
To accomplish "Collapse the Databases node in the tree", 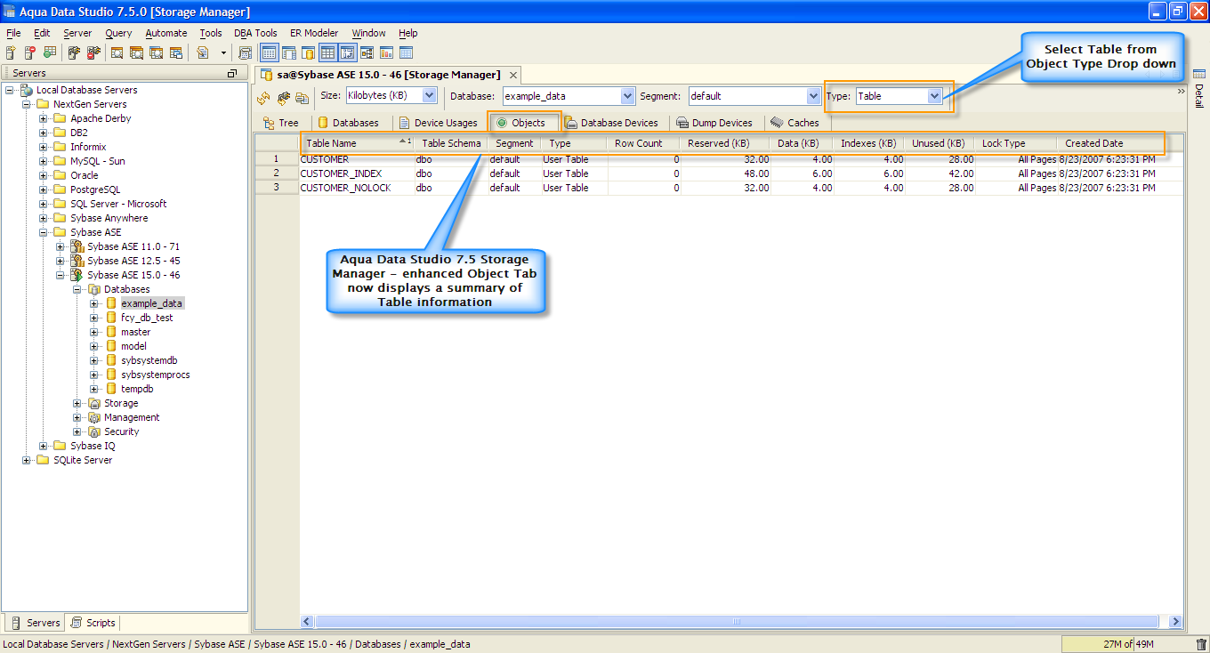I will (x=77, y=289).
